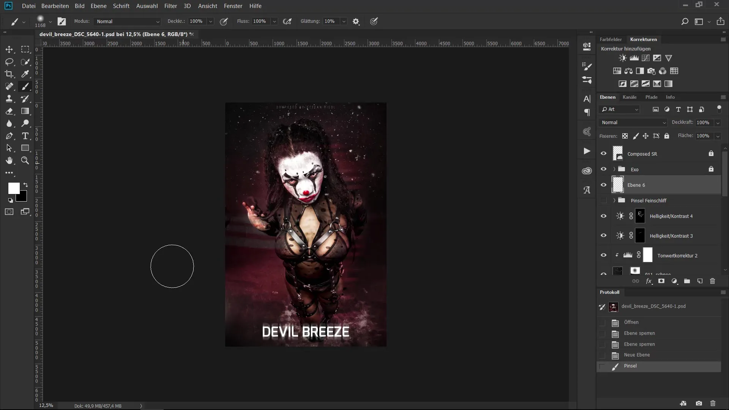Open the Ansicht menu
The image size is (729, 410).
point(208,6)
